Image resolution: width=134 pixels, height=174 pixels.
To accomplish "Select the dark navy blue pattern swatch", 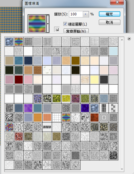I will tap(28, 60).
